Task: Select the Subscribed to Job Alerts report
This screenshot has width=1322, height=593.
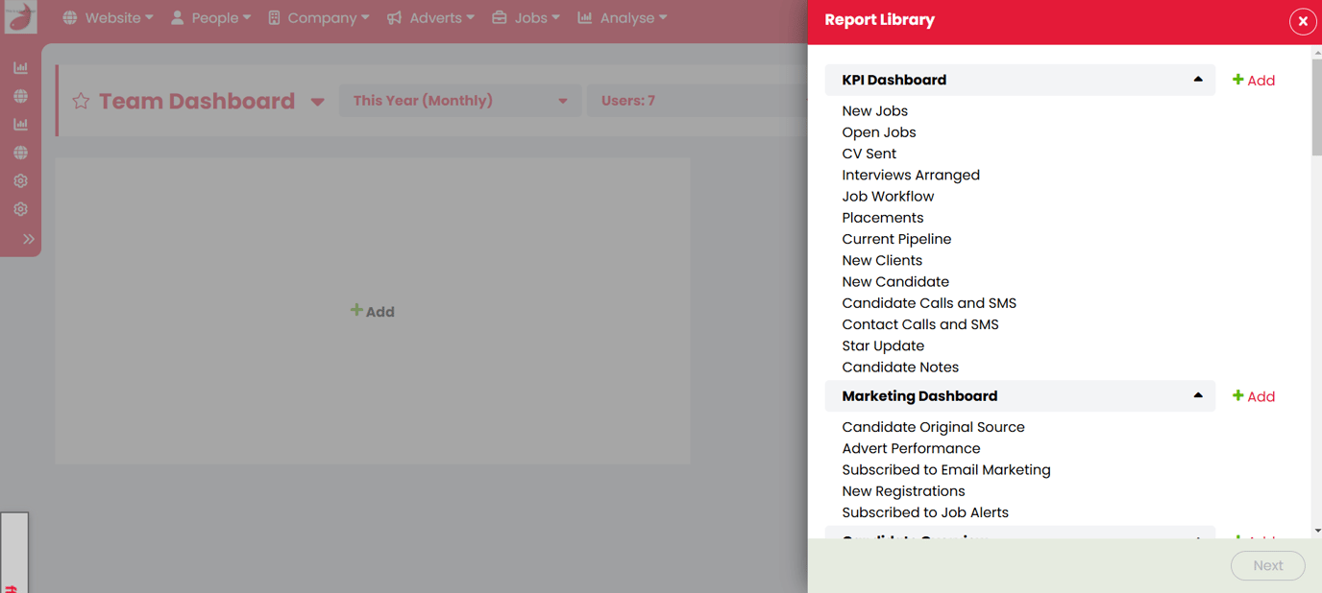Action: [925, 512]
